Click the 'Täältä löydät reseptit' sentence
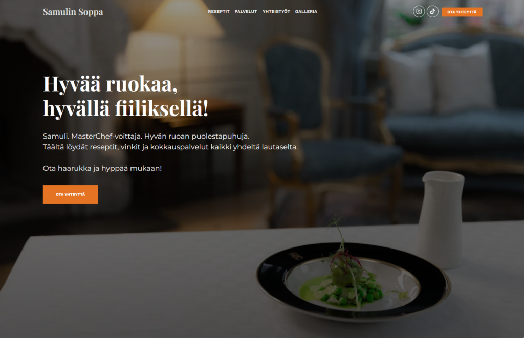This screenshot has width=524, height=338. 170,147
